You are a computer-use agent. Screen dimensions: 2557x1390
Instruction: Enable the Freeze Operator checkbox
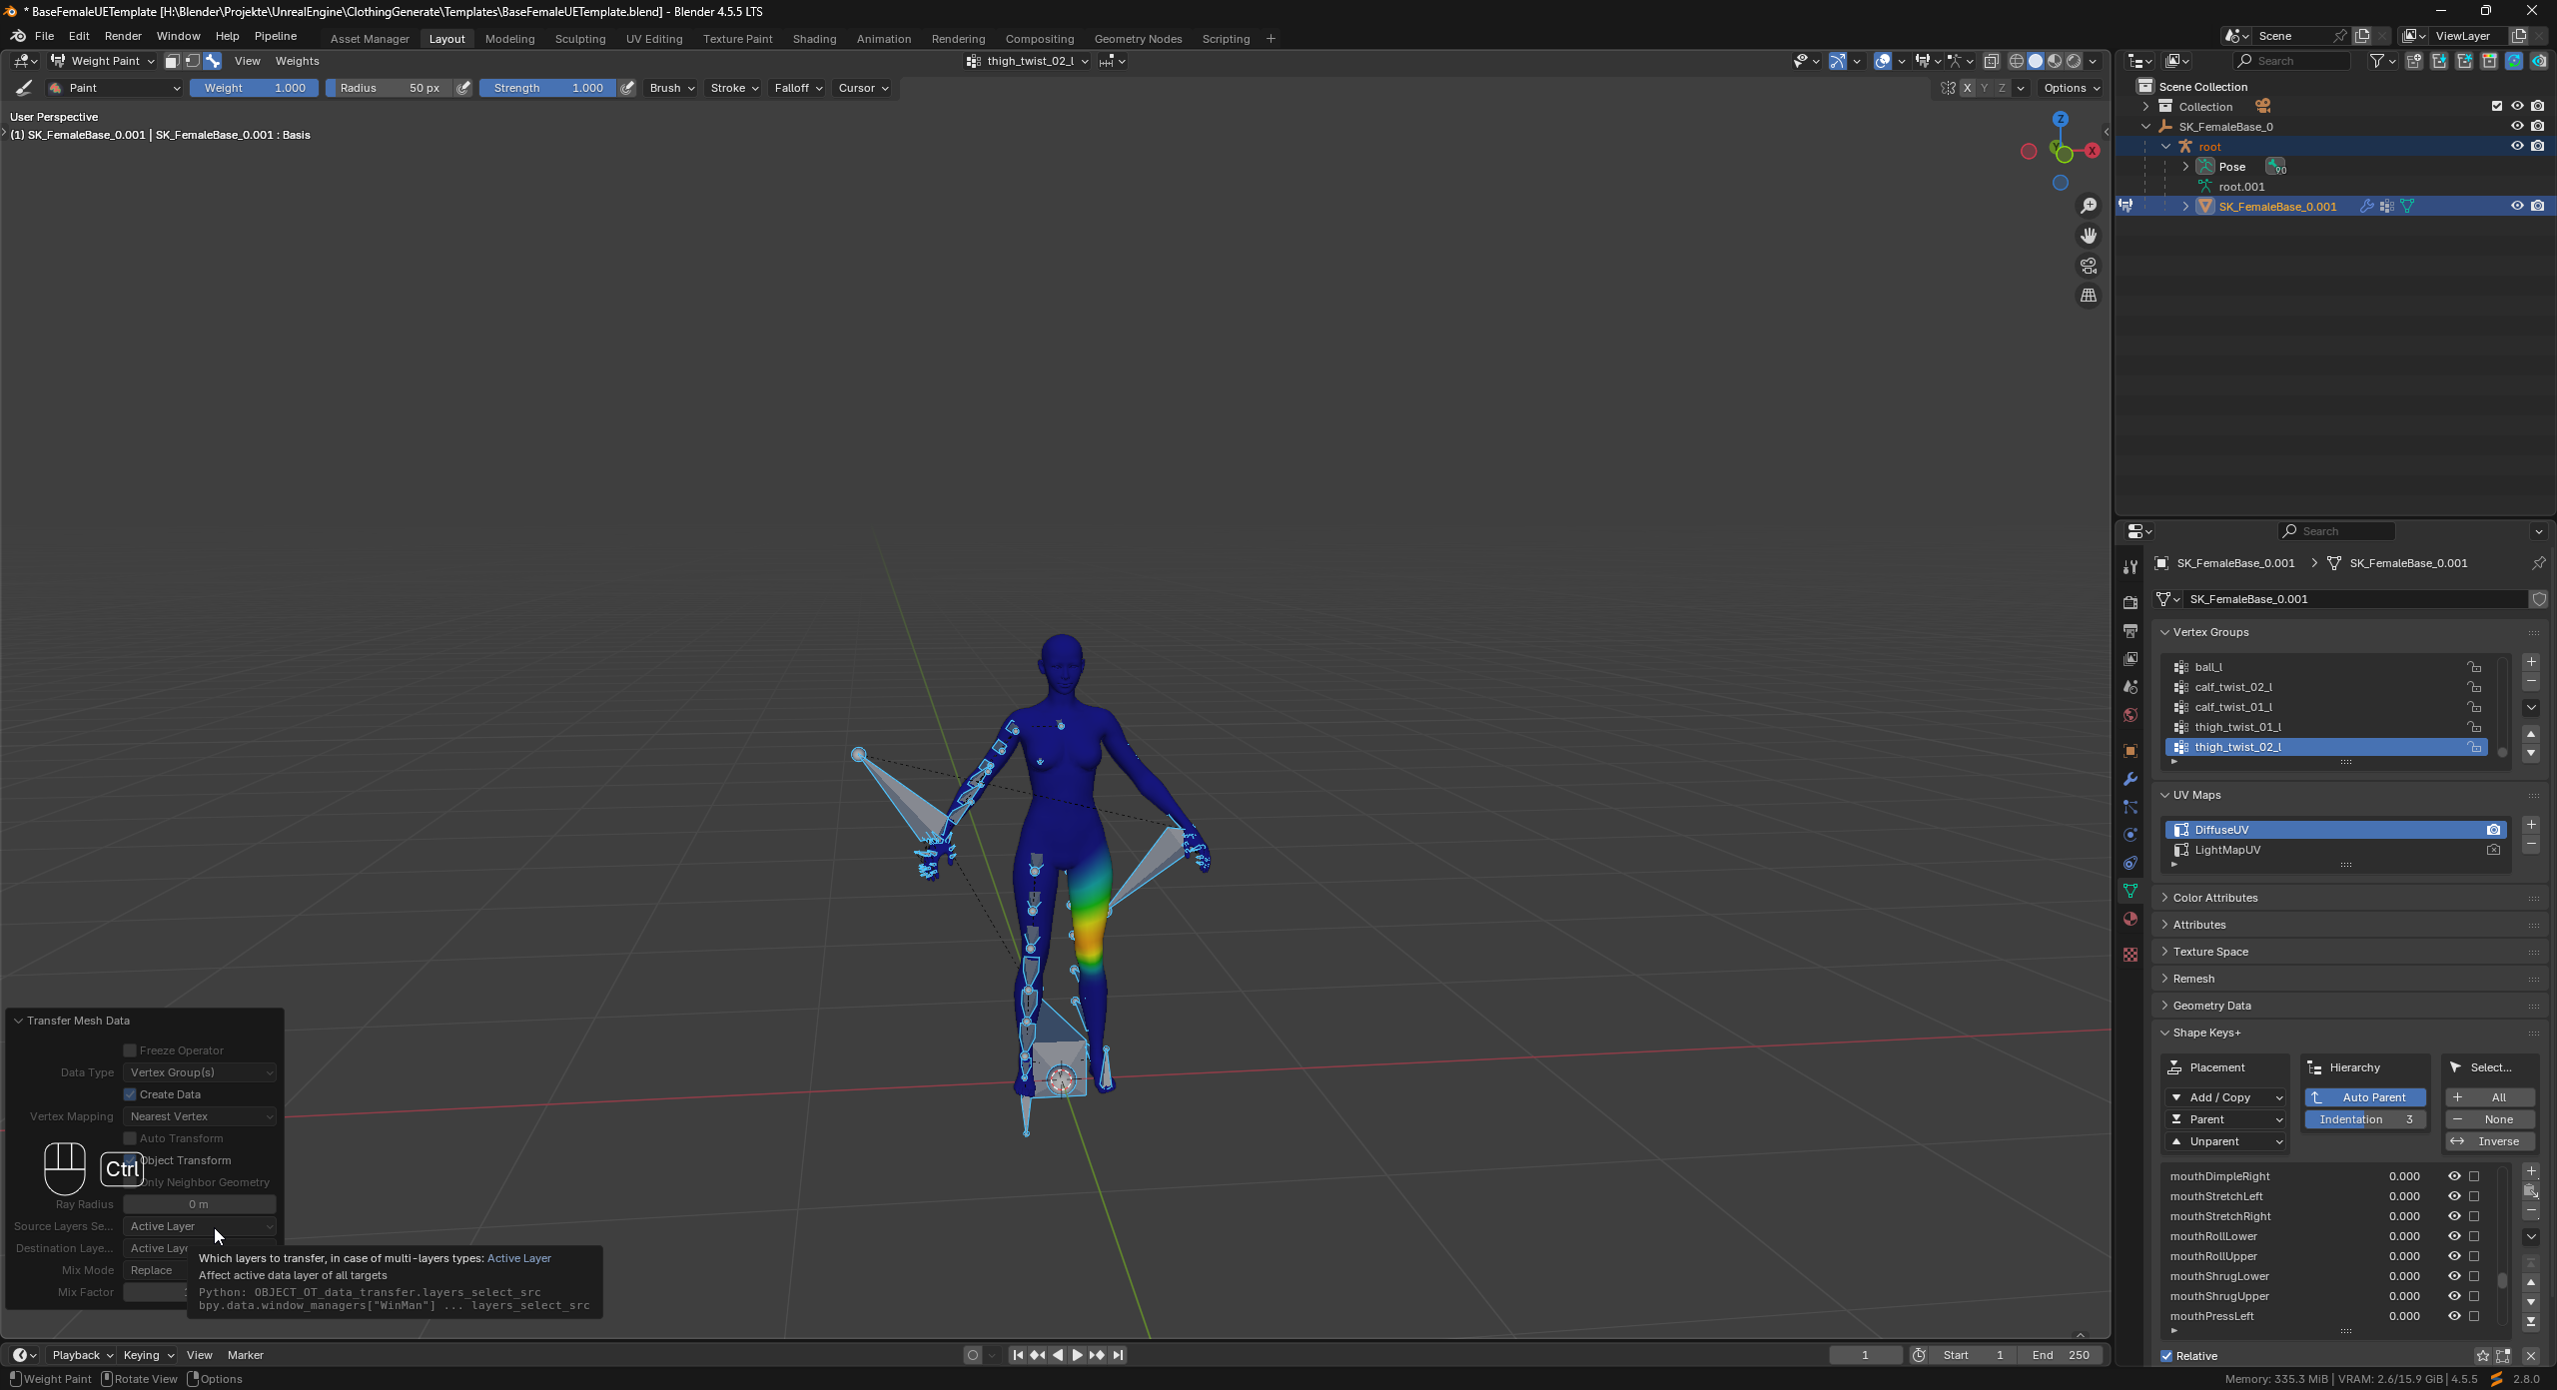point(130,1049)
